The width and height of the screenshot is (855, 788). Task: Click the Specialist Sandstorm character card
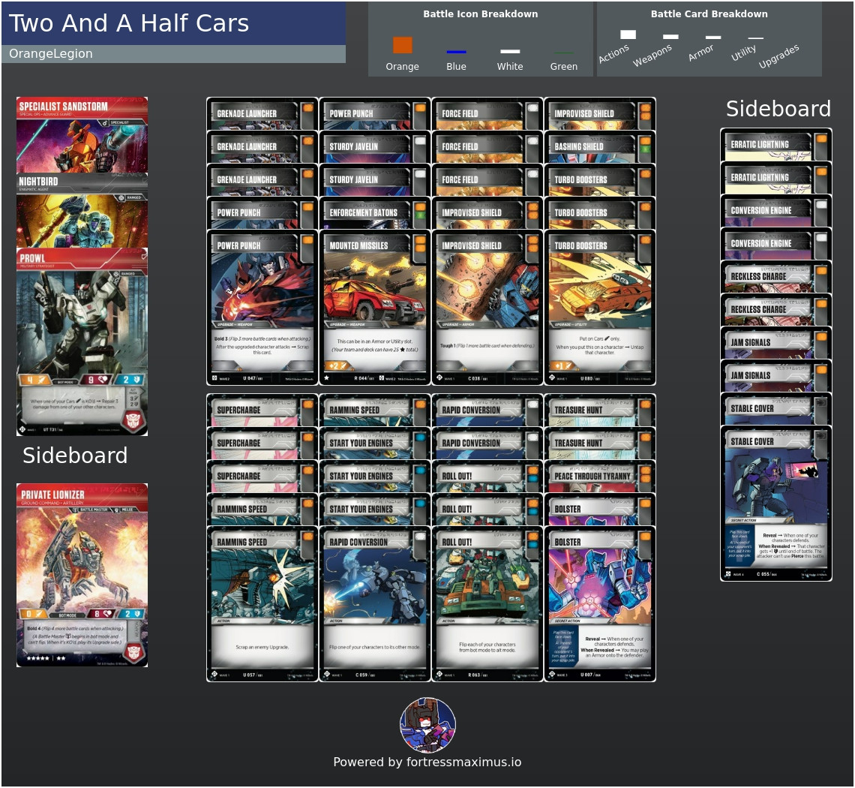click(82, 135)
